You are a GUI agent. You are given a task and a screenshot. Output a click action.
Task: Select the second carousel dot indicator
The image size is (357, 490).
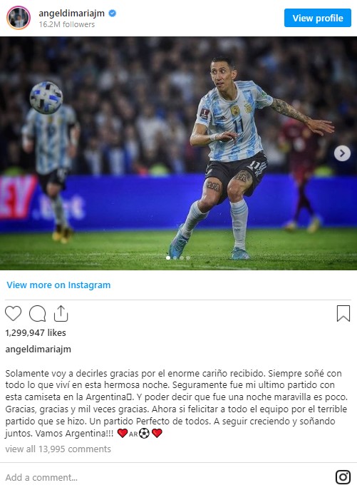point(175,257)
